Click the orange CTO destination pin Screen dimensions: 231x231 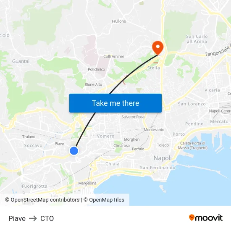pos(157,48)
